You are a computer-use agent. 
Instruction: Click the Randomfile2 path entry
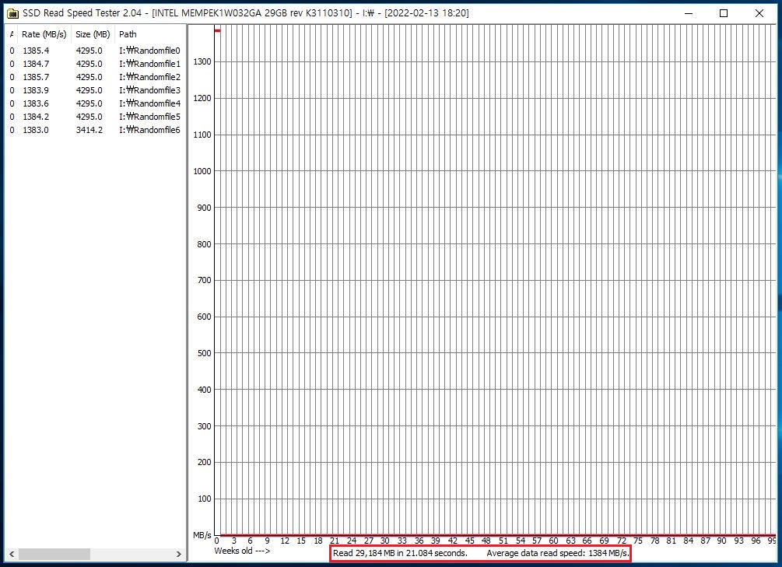pos(149,77)
